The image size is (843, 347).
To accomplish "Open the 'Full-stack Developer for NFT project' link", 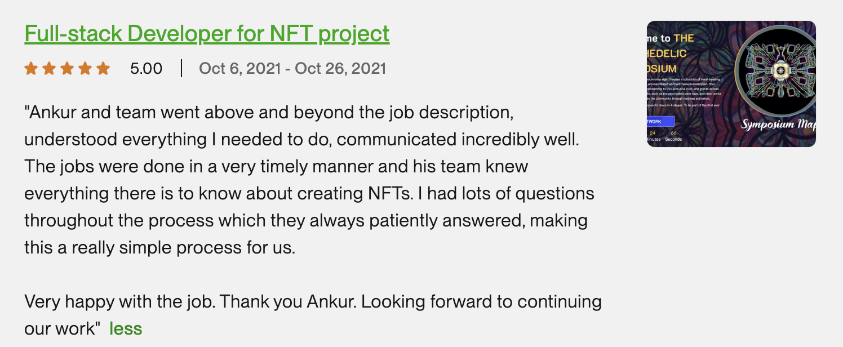I will [207, 34].
